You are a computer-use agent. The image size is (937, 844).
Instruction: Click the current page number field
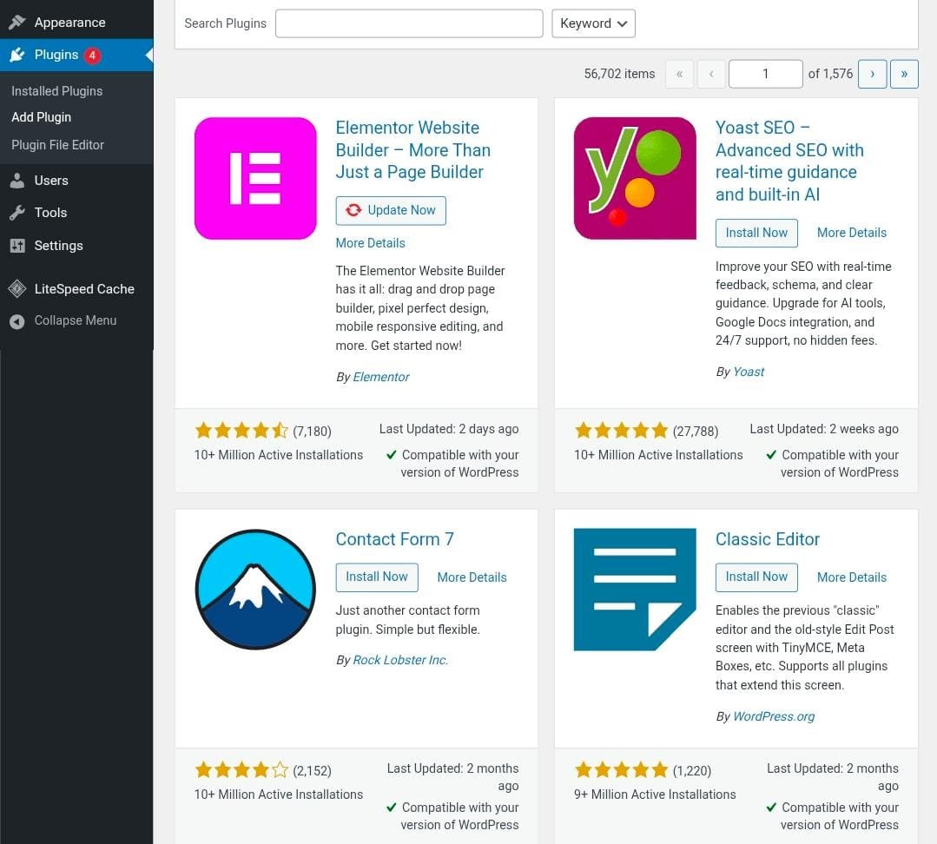tap(765, 74)
